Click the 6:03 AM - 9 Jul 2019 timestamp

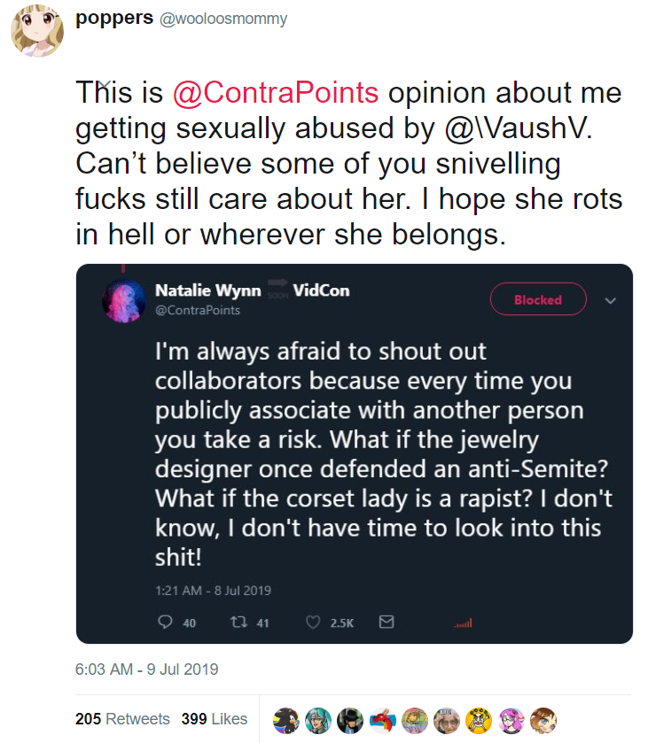[x=146, y=669]
